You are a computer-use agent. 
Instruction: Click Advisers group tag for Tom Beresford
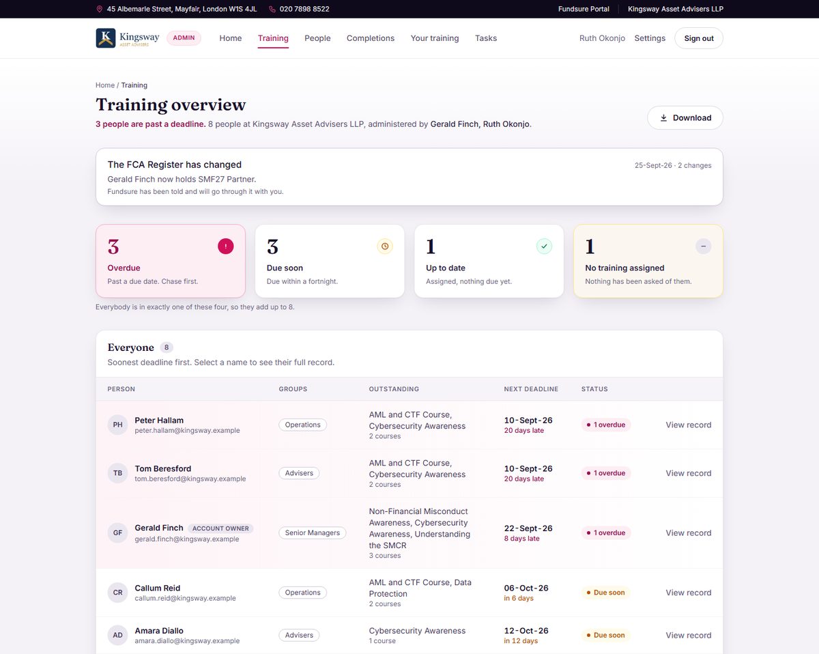(299, 473)
